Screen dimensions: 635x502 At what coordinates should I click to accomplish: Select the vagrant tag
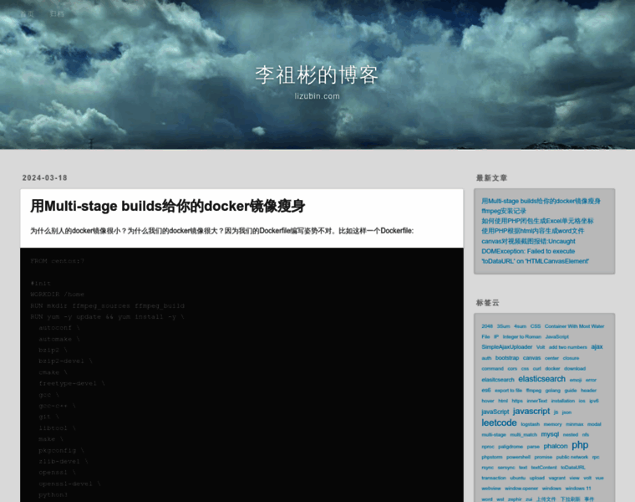[556, 478]
